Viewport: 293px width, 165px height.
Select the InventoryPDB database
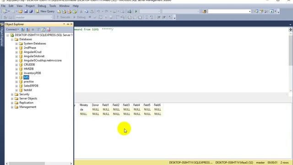pyautogui.click(x=32, y=73)
